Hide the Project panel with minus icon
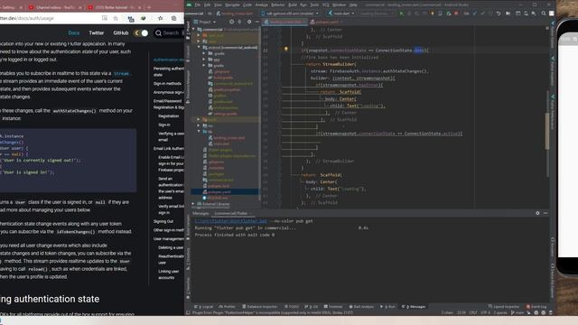The height and width of the screenshot is (325, 578). click(x=256, y=22)
